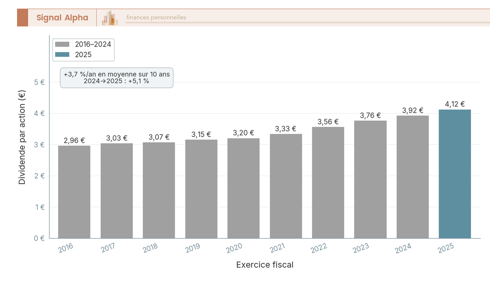
Task: Click the 4,12 € value label
Action: point(455,104)
